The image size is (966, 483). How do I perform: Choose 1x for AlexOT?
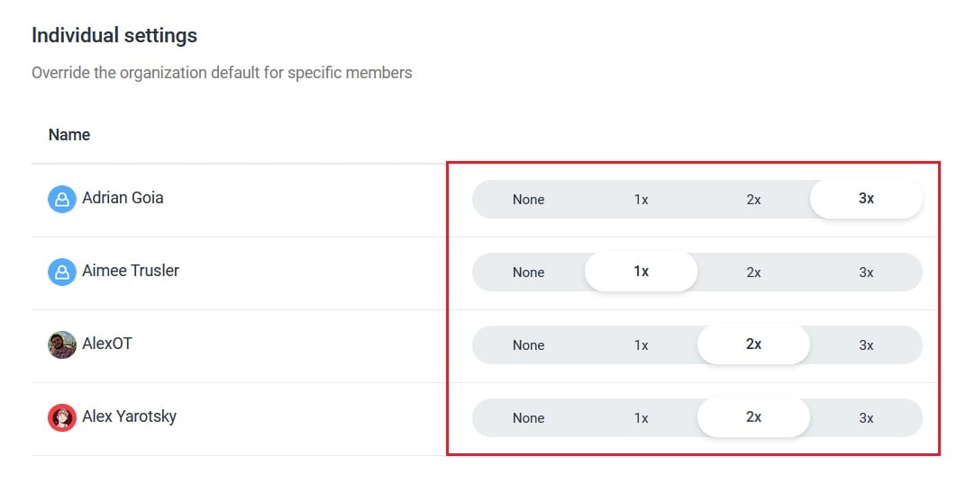point(641,345)
